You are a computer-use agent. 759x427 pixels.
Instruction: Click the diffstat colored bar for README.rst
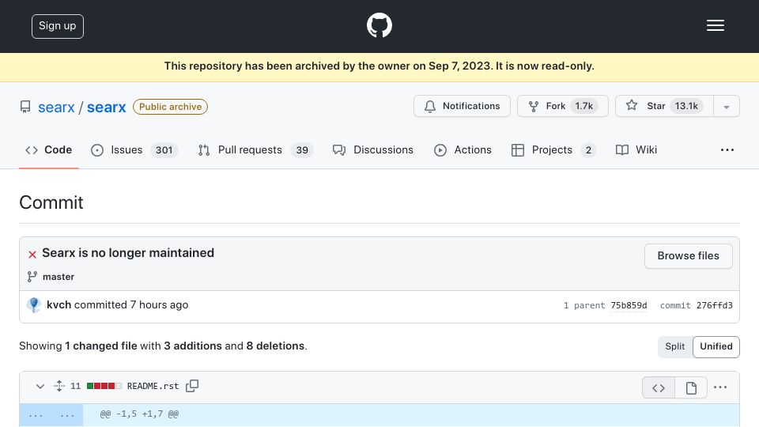[x=104, y=386]
